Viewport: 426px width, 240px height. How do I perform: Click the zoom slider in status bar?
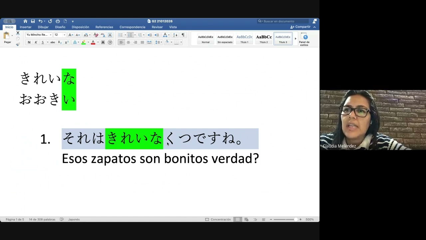point(286,219)
